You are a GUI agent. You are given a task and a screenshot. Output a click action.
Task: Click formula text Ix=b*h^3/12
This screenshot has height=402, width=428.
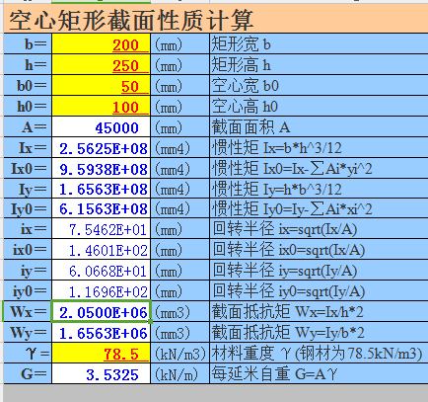(303, 148)
